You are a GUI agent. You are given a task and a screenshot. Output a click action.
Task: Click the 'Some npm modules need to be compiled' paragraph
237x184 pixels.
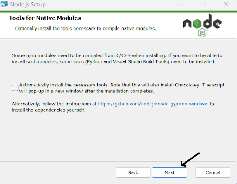tap(117, 59)
